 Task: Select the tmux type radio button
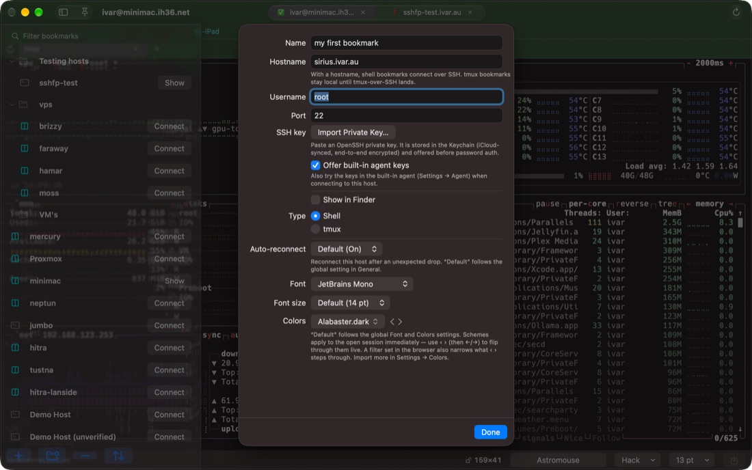[x=315, y=230]
